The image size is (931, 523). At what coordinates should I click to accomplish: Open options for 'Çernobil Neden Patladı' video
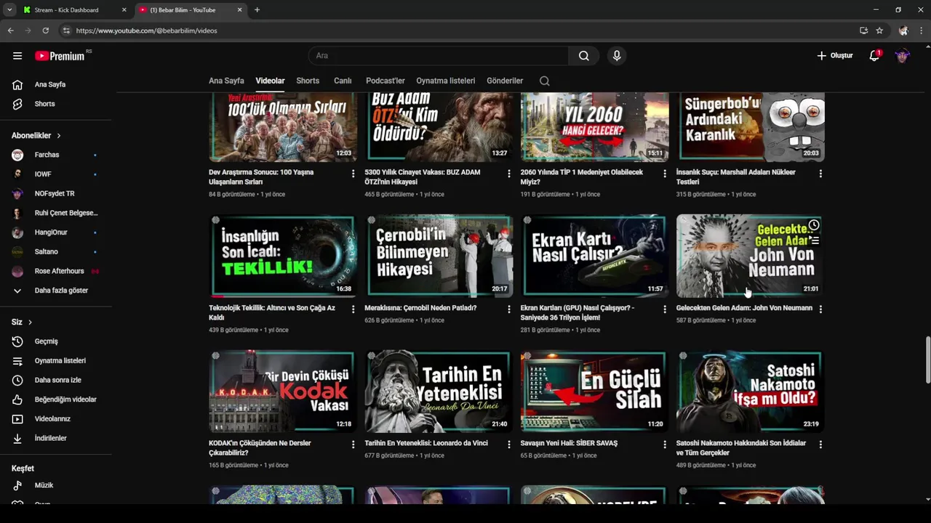point(509,309)
